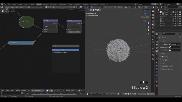Click the Active Clip movie icon field
Image resolution: width=182 pixels, height=102 pixels.
[x=174, y=50]
